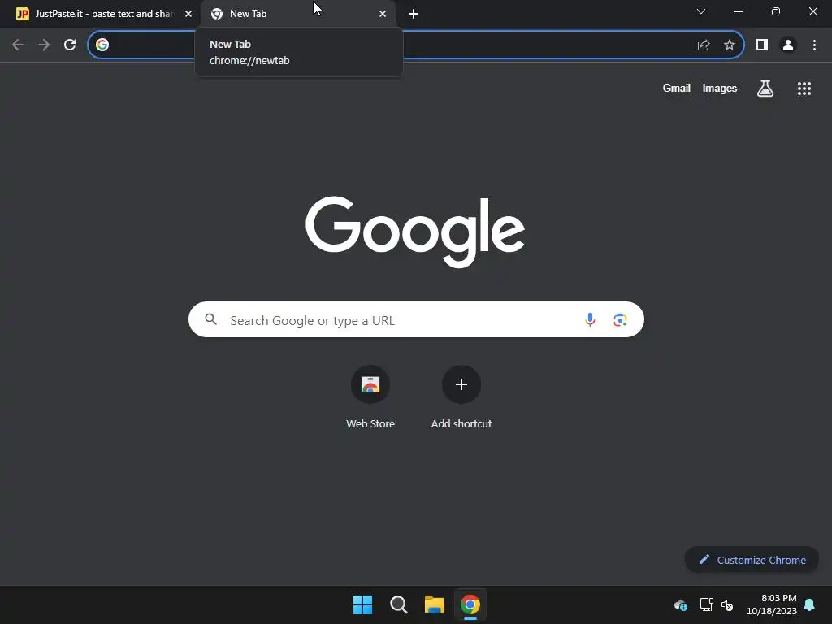This screenshot has height=624, width=832.
Task: Search by image with Google Lens icon
Action: click(x=620, y=320)
